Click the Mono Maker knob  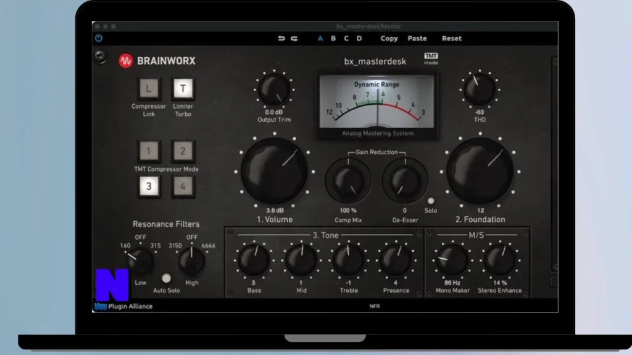point(452,260)
